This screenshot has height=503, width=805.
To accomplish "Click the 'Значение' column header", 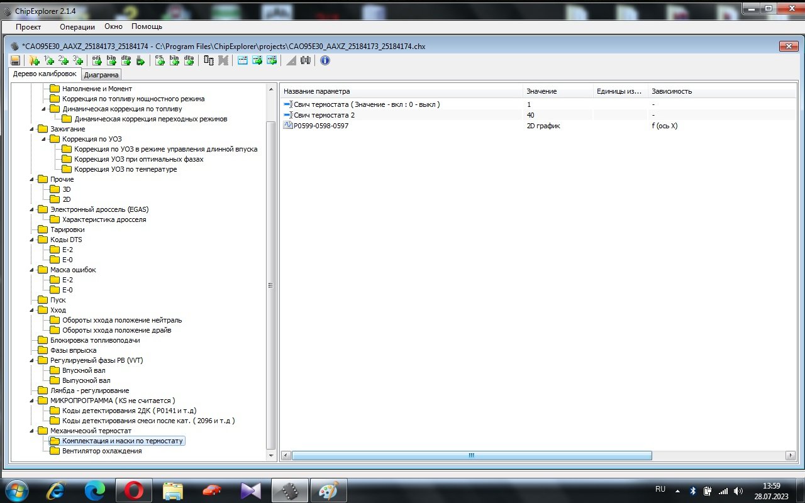I will pos(541,91).
